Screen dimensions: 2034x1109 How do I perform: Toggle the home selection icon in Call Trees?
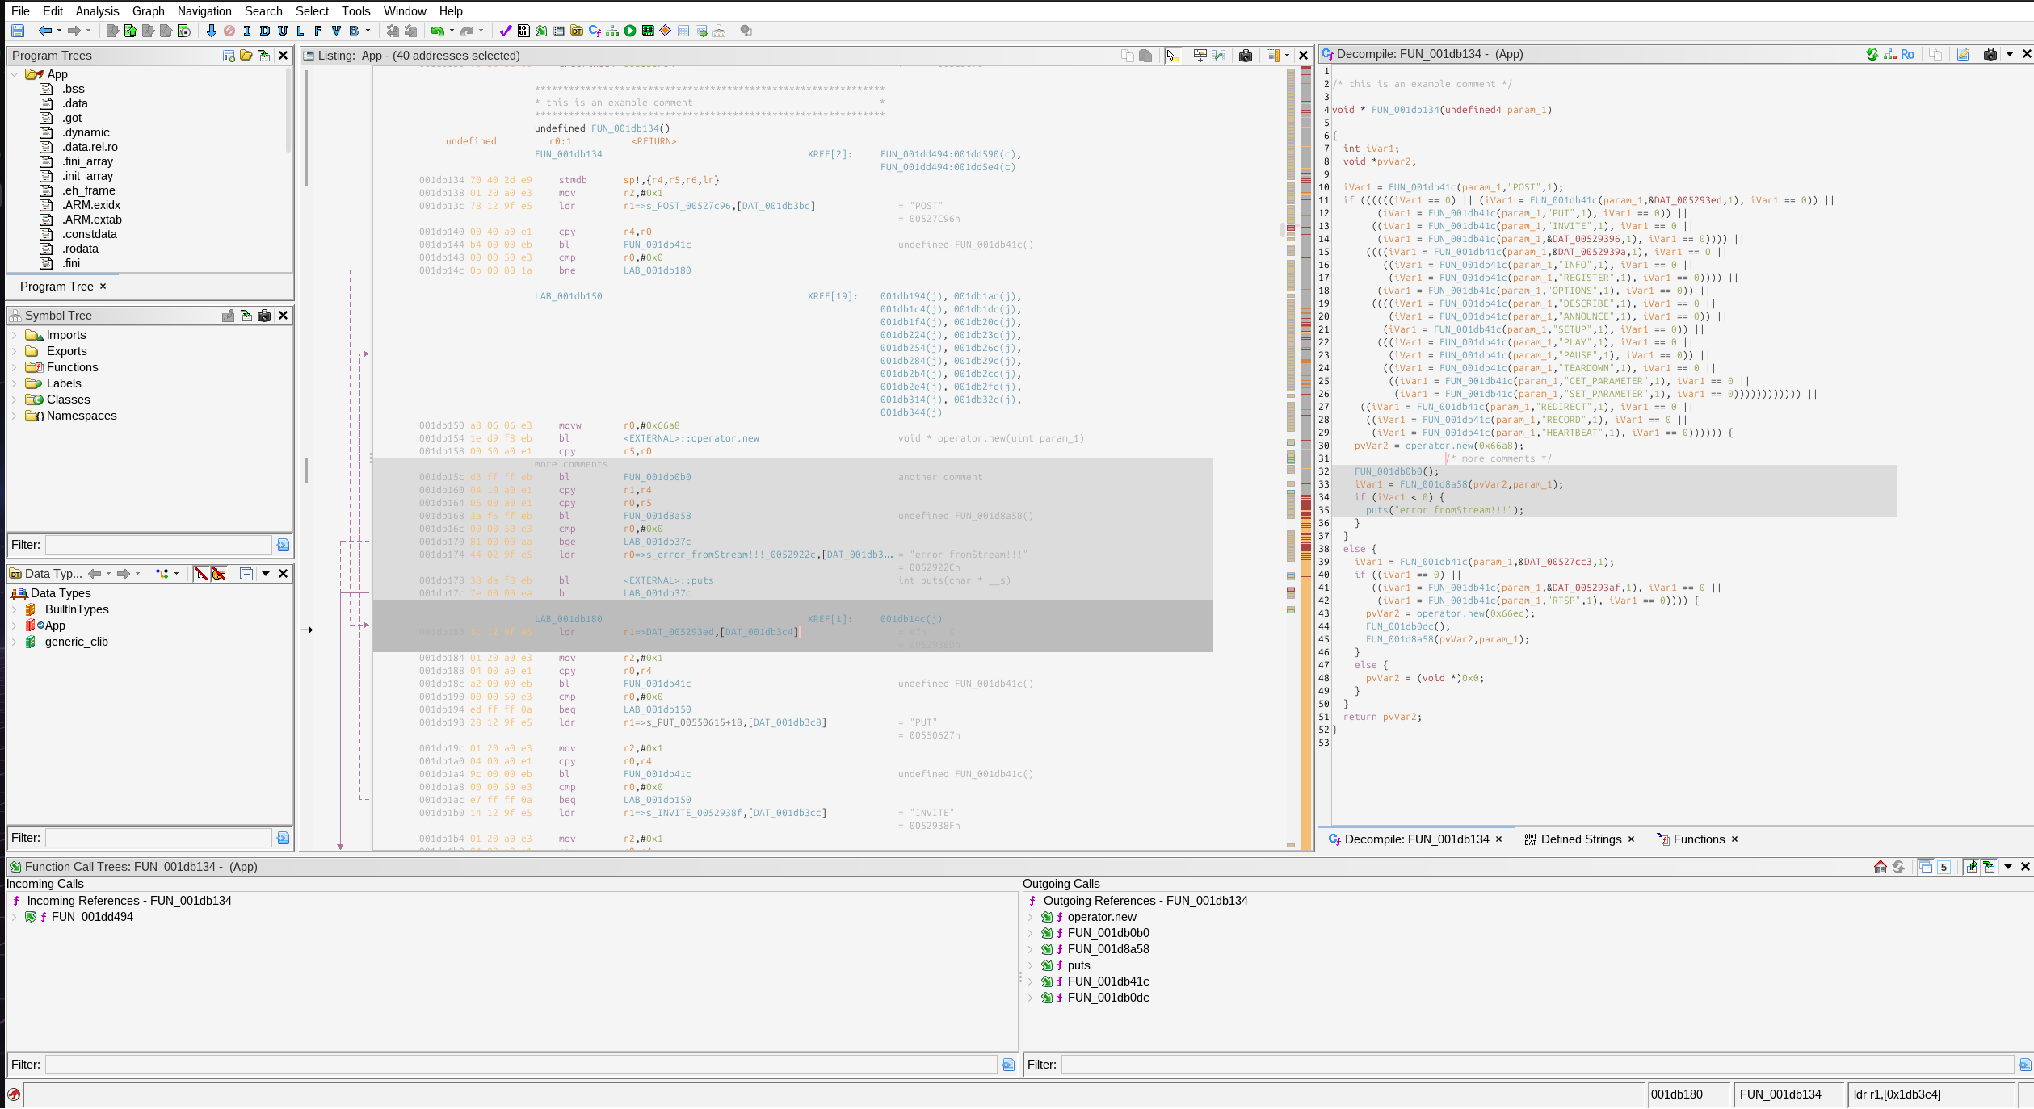(1880, 867)
